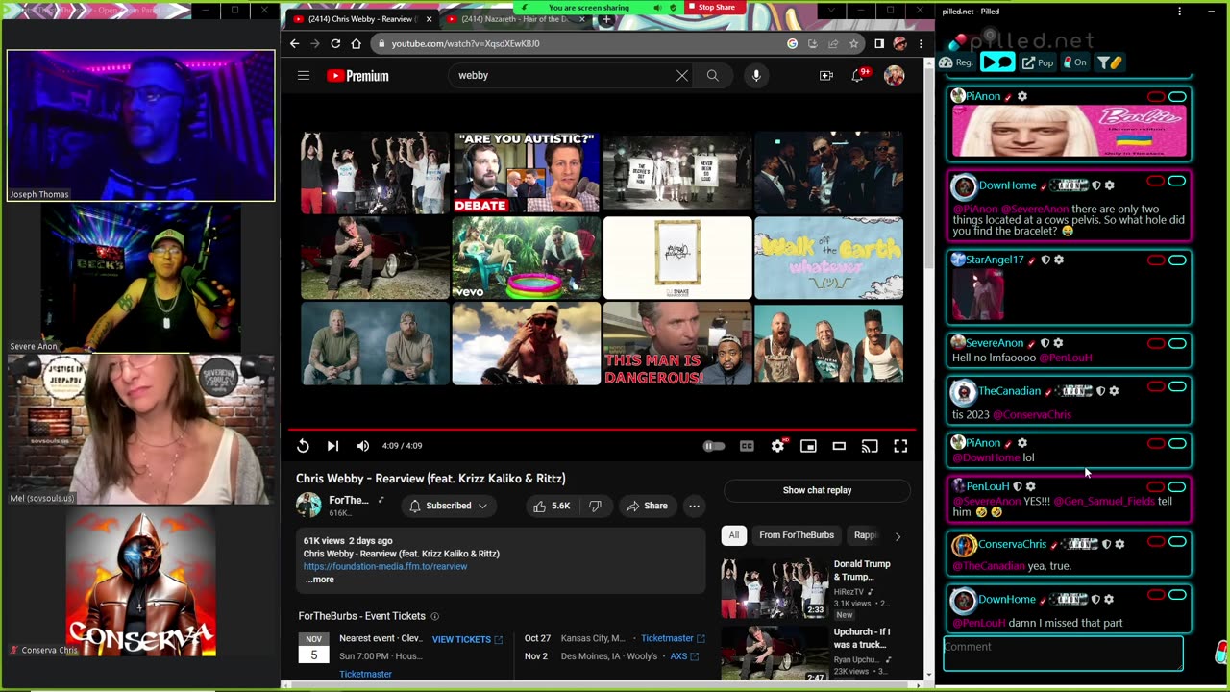Click the red video progress bar

(x=602, y=430)
